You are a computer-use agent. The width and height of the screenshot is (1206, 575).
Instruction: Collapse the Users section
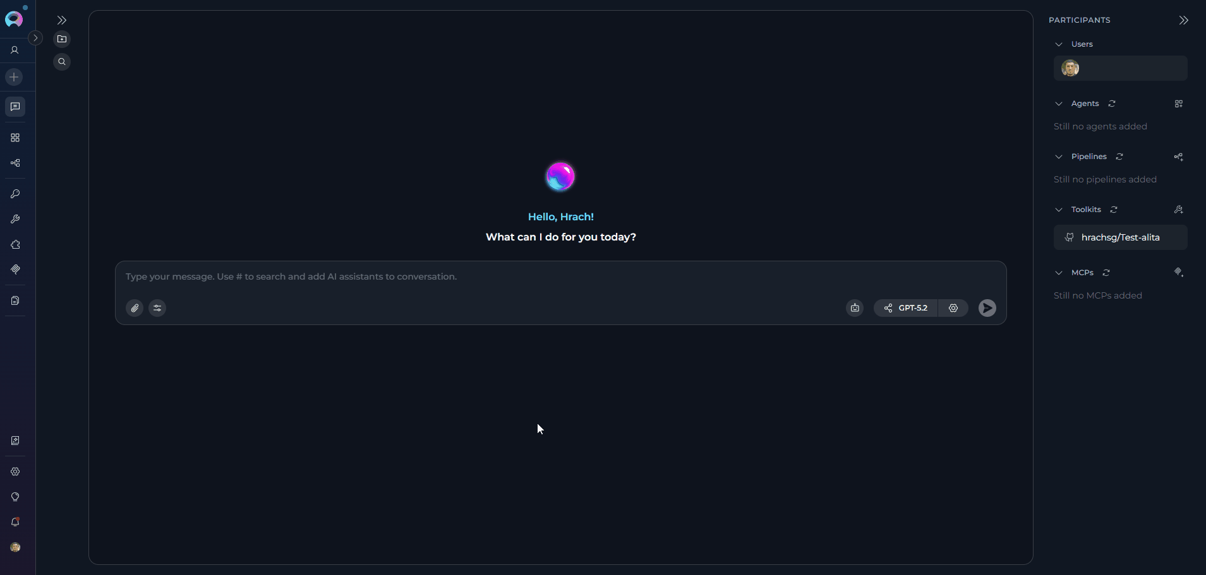click(1059, 44)
